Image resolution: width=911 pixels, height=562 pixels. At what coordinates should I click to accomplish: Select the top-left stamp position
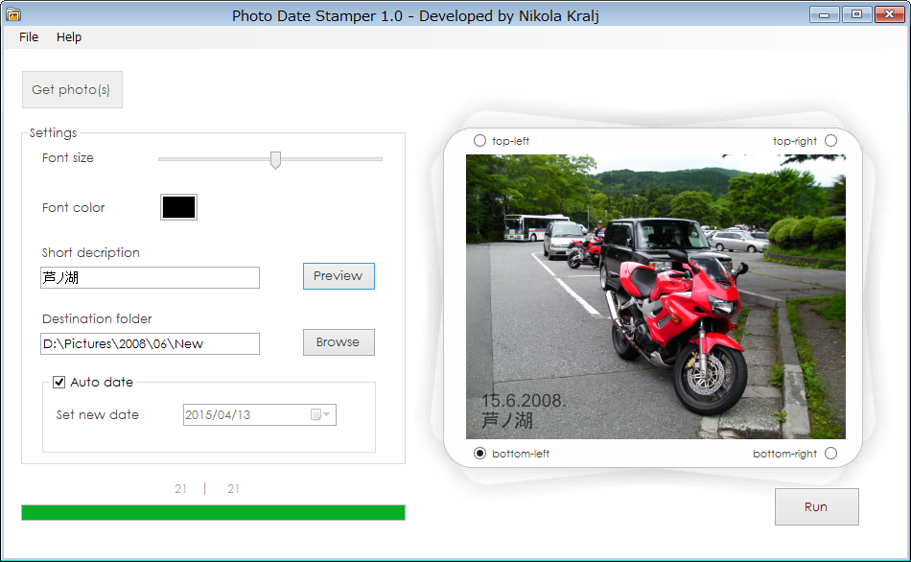[479, 140]
